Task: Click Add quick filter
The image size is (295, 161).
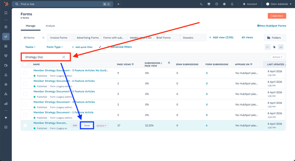Action: coord(82,47)
